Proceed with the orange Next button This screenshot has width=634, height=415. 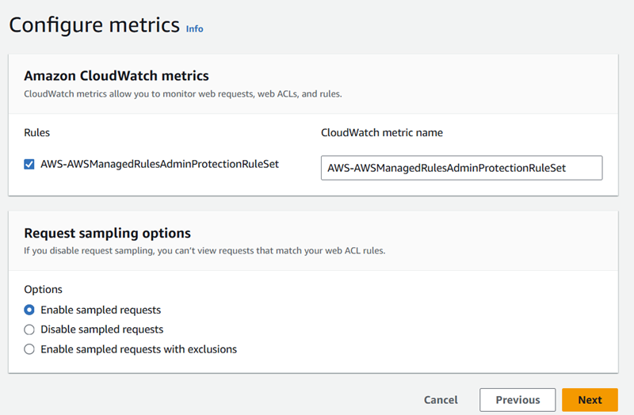point(590,400)
